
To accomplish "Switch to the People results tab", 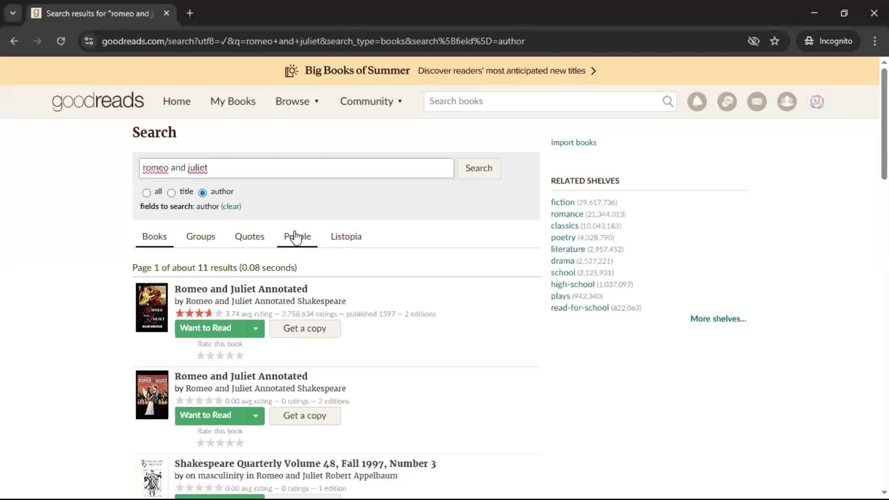I will tap(297, 237).
